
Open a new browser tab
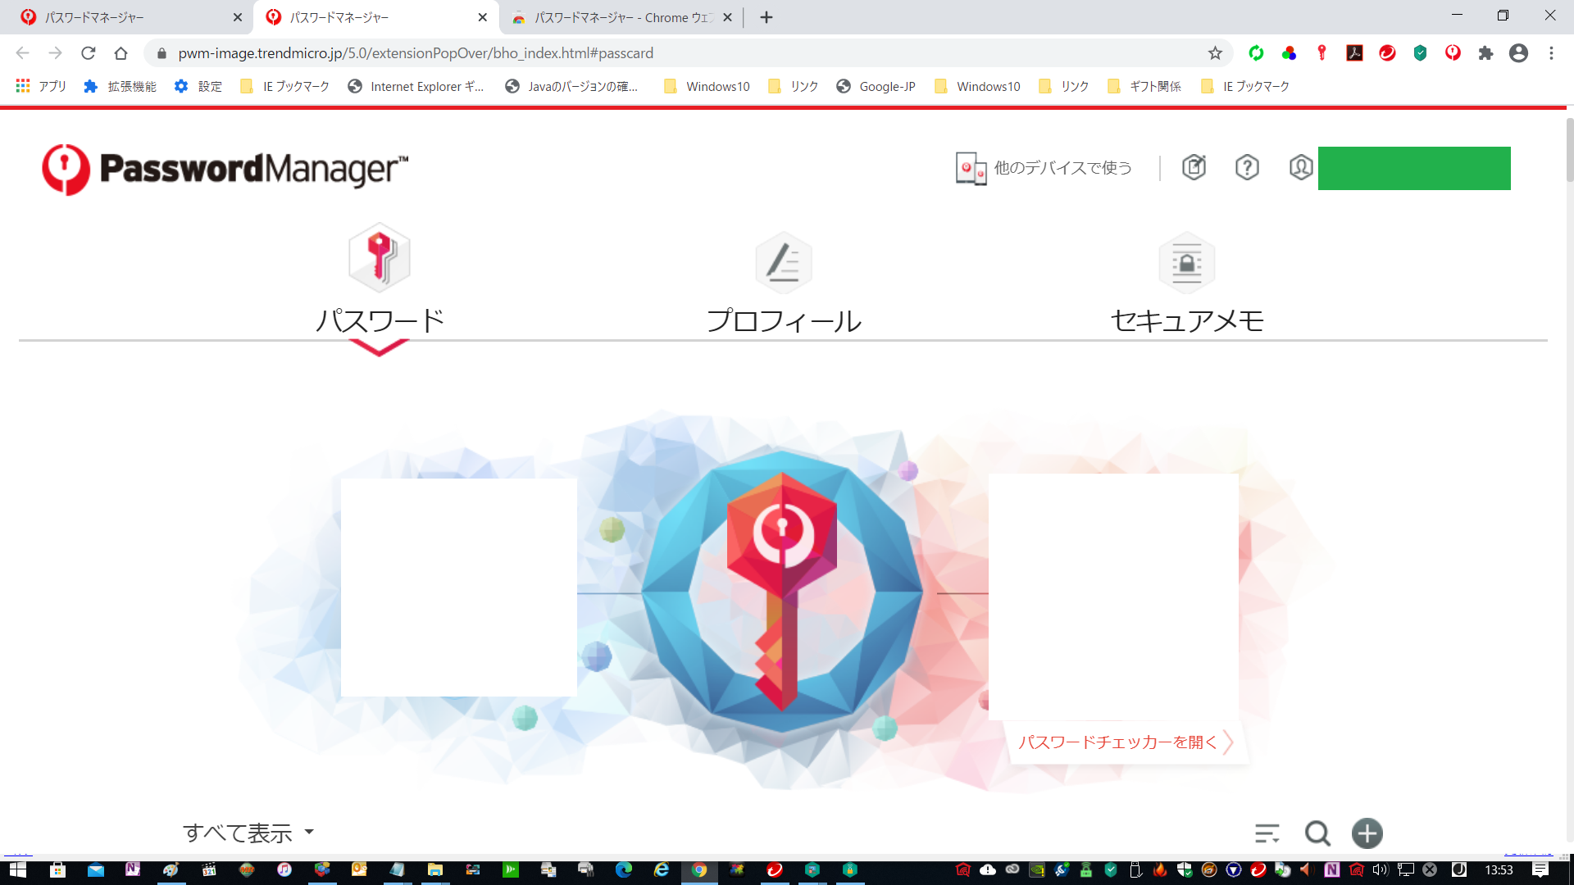(767, 17)
